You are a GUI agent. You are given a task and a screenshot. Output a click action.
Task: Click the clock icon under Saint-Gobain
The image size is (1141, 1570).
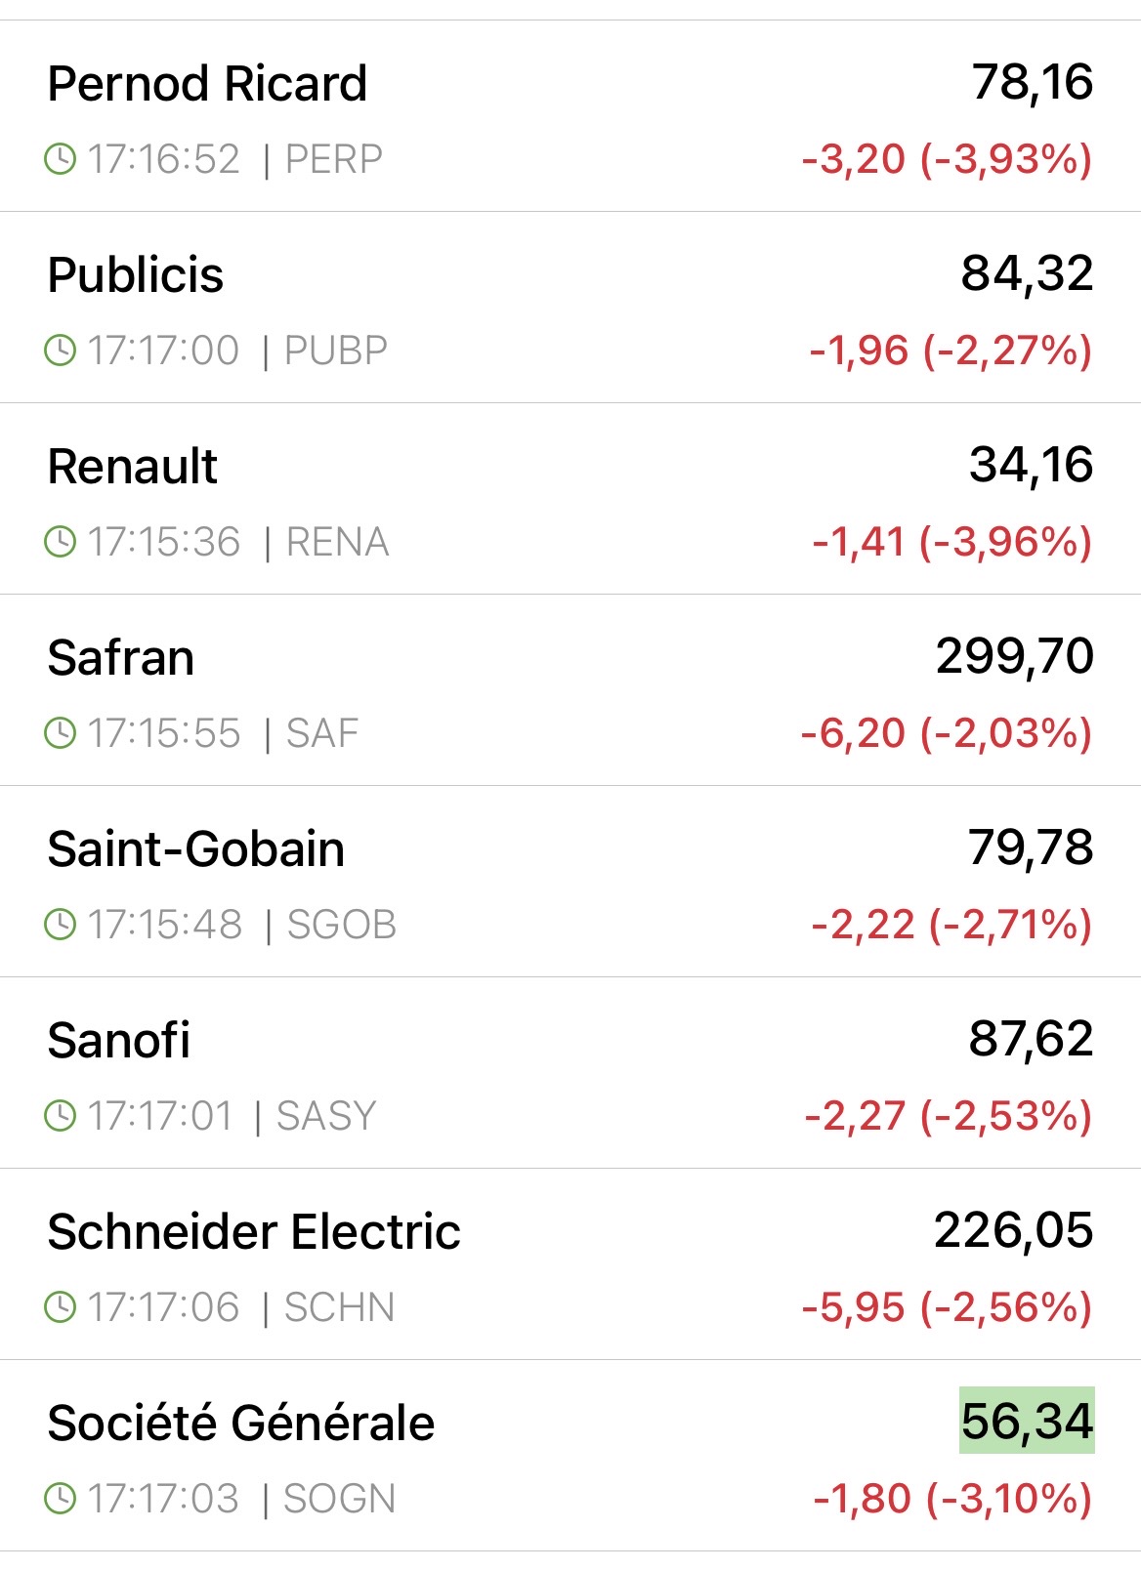tap(61, 924)
